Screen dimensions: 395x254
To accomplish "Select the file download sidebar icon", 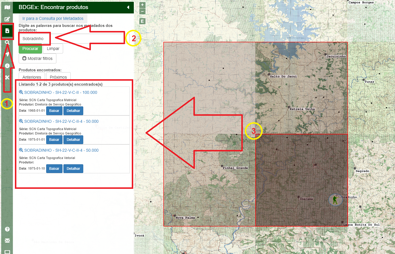I will 7,31.
